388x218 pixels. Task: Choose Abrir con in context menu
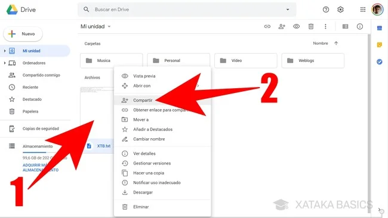(162, 86)
